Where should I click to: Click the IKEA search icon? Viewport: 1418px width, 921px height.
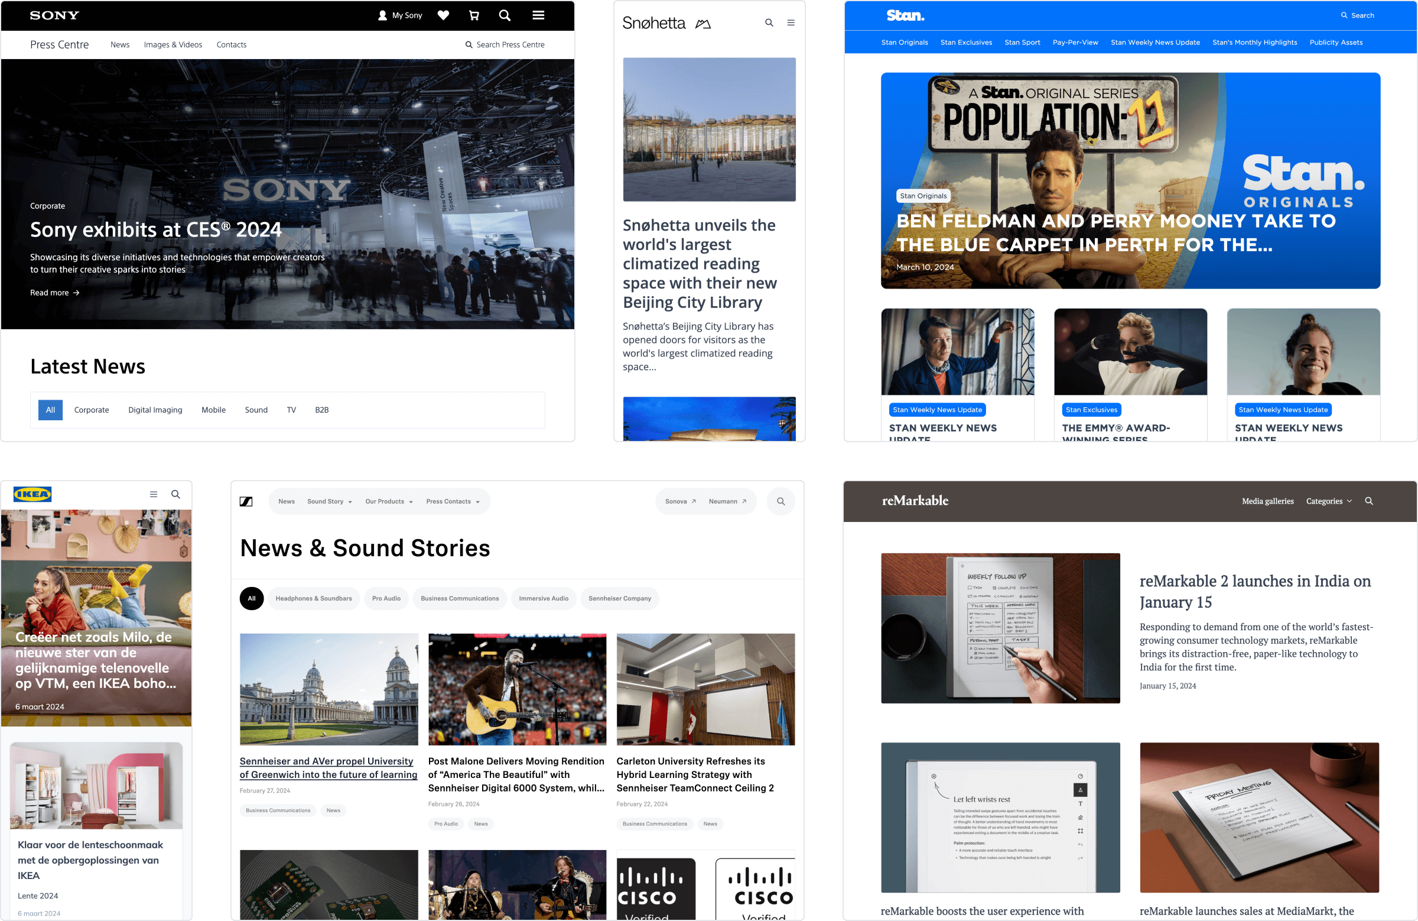[175, 493]
